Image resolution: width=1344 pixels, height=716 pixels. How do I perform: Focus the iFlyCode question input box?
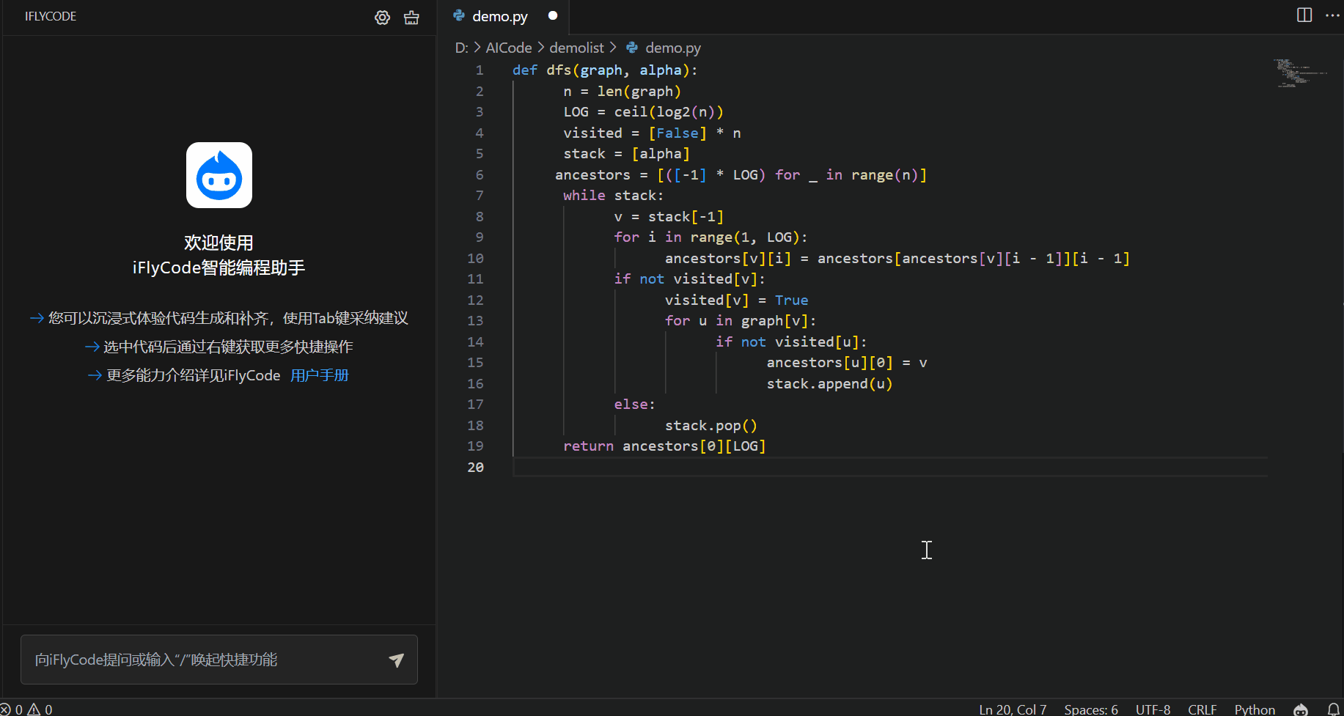[205, 660]
